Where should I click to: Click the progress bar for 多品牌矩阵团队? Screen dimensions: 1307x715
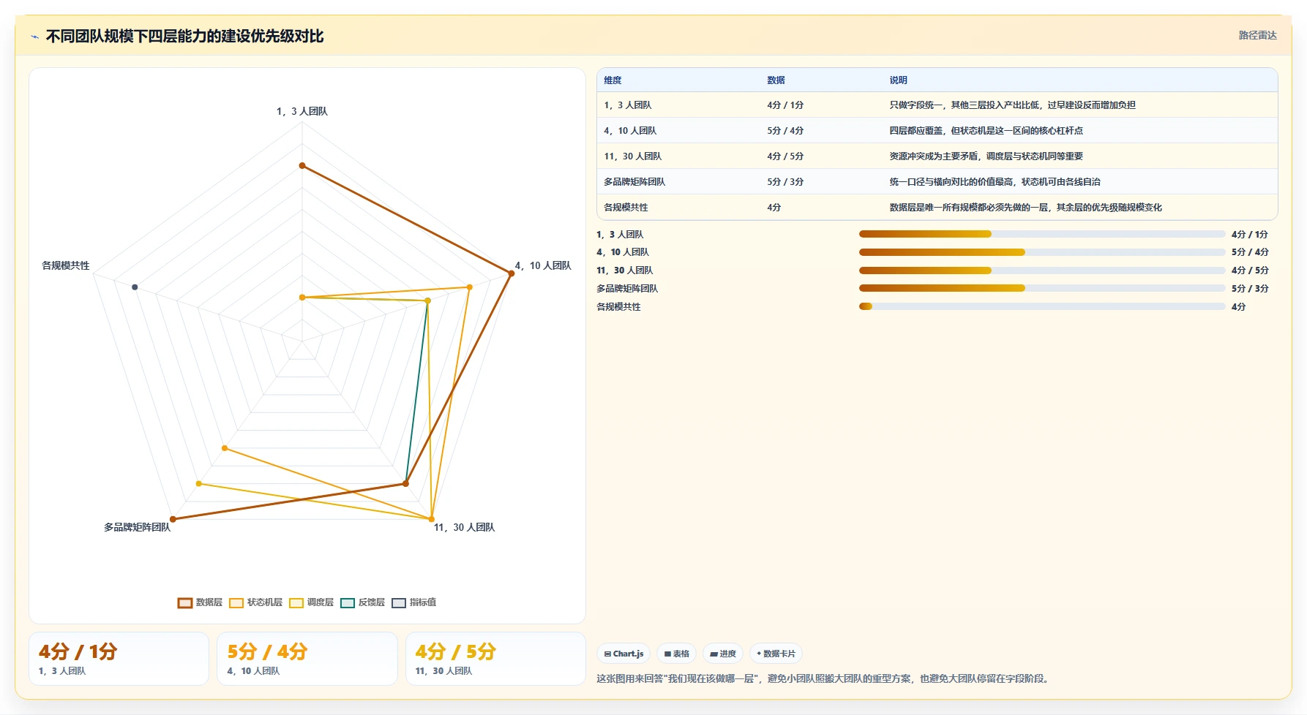click(1042, 289)
